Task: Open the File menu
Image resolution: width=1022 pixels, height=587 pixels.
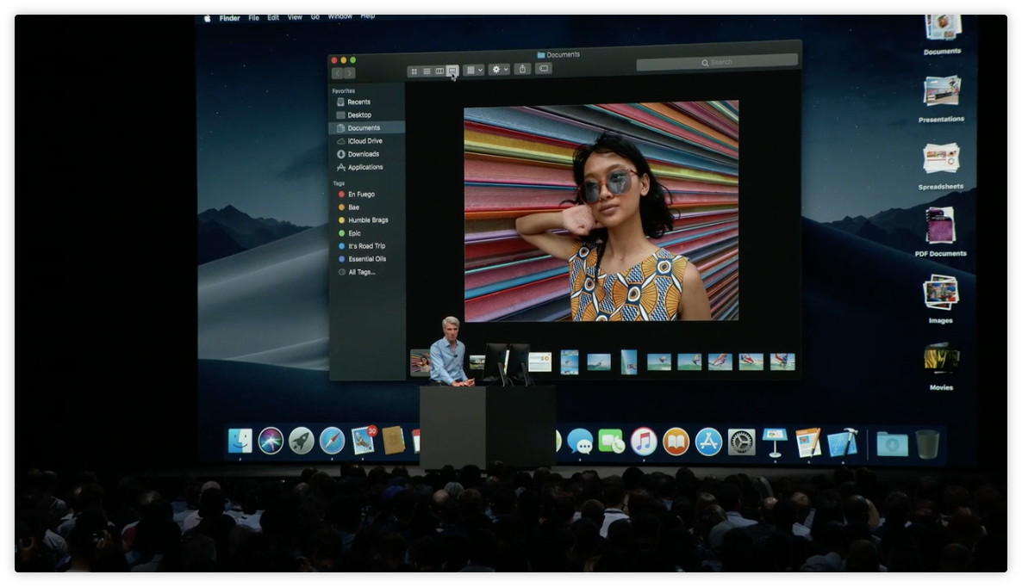Action: [x=253, y=18]
